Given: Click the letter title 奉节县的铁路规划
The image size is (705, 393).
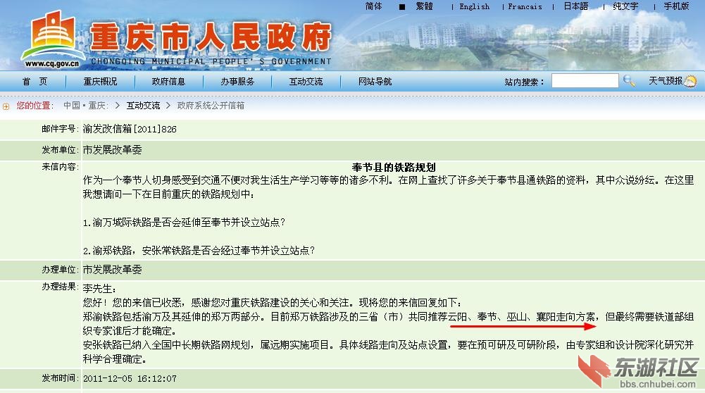Looking at the screenshot, I should [394, 168].
